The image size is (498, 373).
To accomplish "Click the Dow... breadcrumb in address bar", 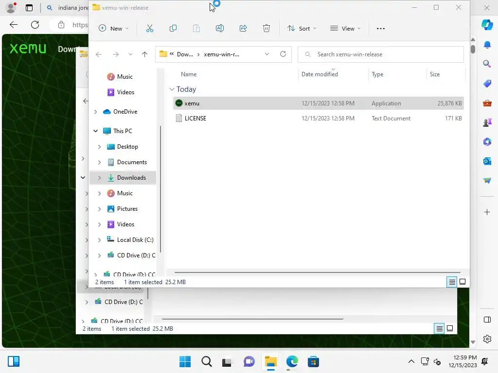I will tap(185, 54).
